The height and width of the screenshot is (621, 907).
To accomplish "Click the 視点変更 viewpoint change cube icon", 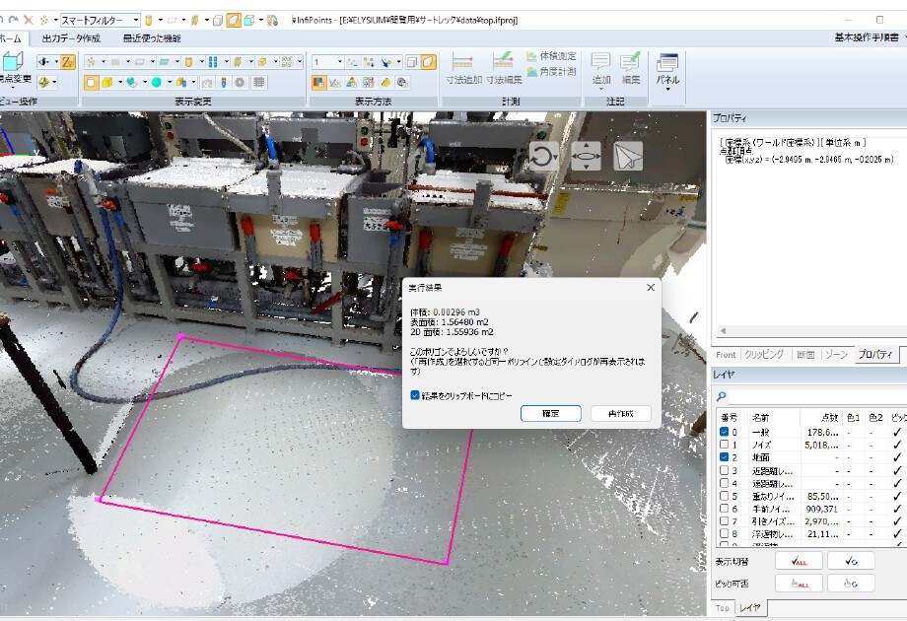I will pyautogui.click(x=13, y=61).
